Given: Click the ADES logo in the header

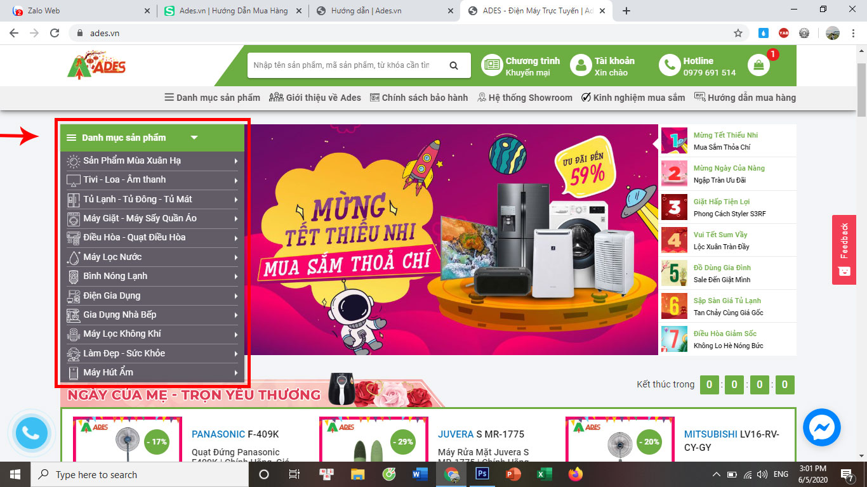Looking at the screenshot, I should [97, 66].
